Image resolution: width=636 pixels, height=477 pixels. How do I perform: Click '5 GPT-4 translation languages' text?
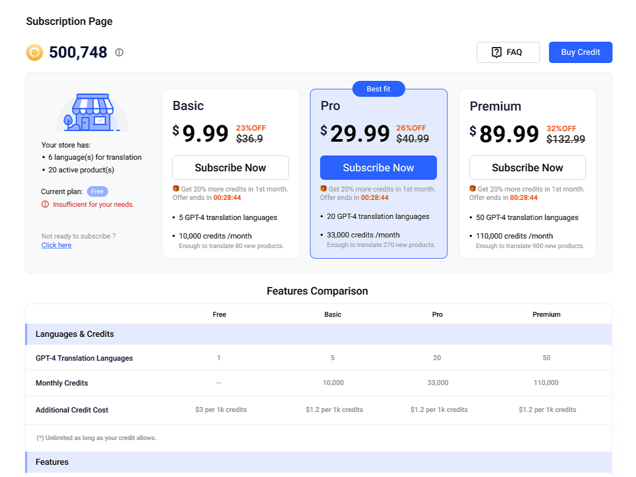click(228, 217)
